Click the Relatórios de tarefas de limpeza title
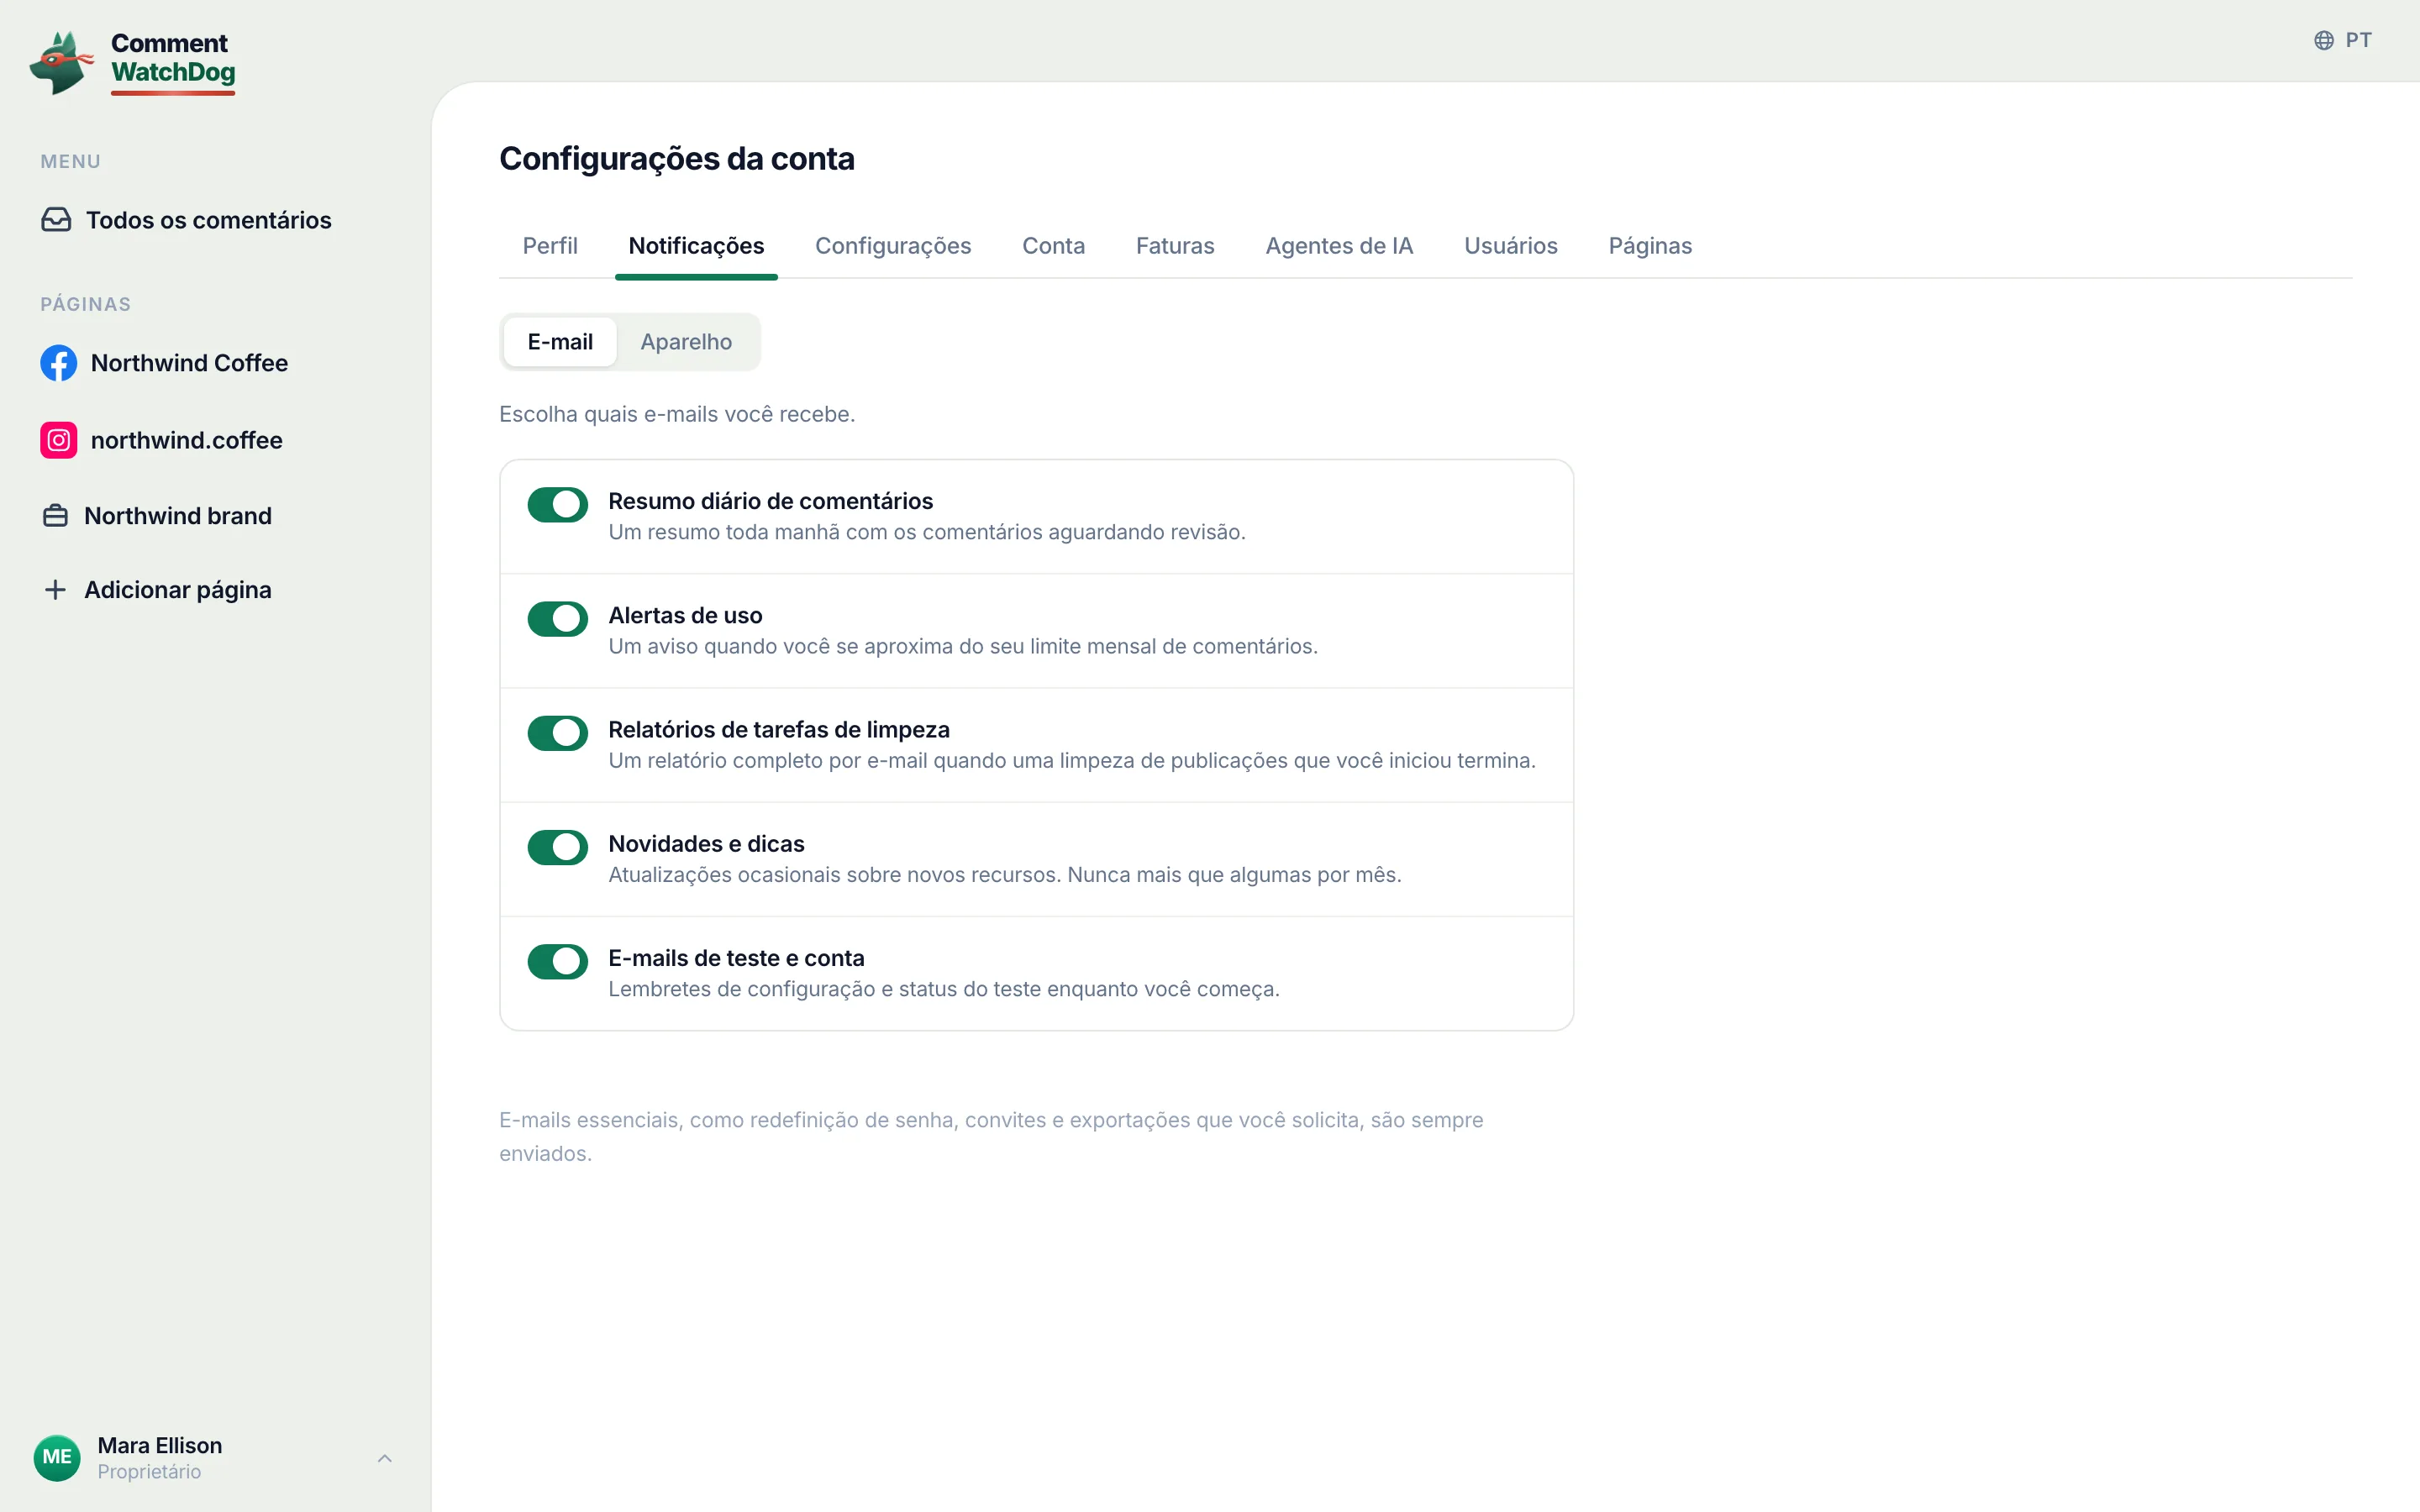The image size is (2420, 1512). pyautogui.click(x=779, y=730)
